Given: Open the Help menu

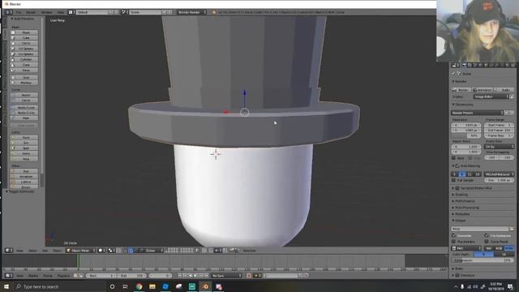Looking at the screenshot, I should 61,12.
